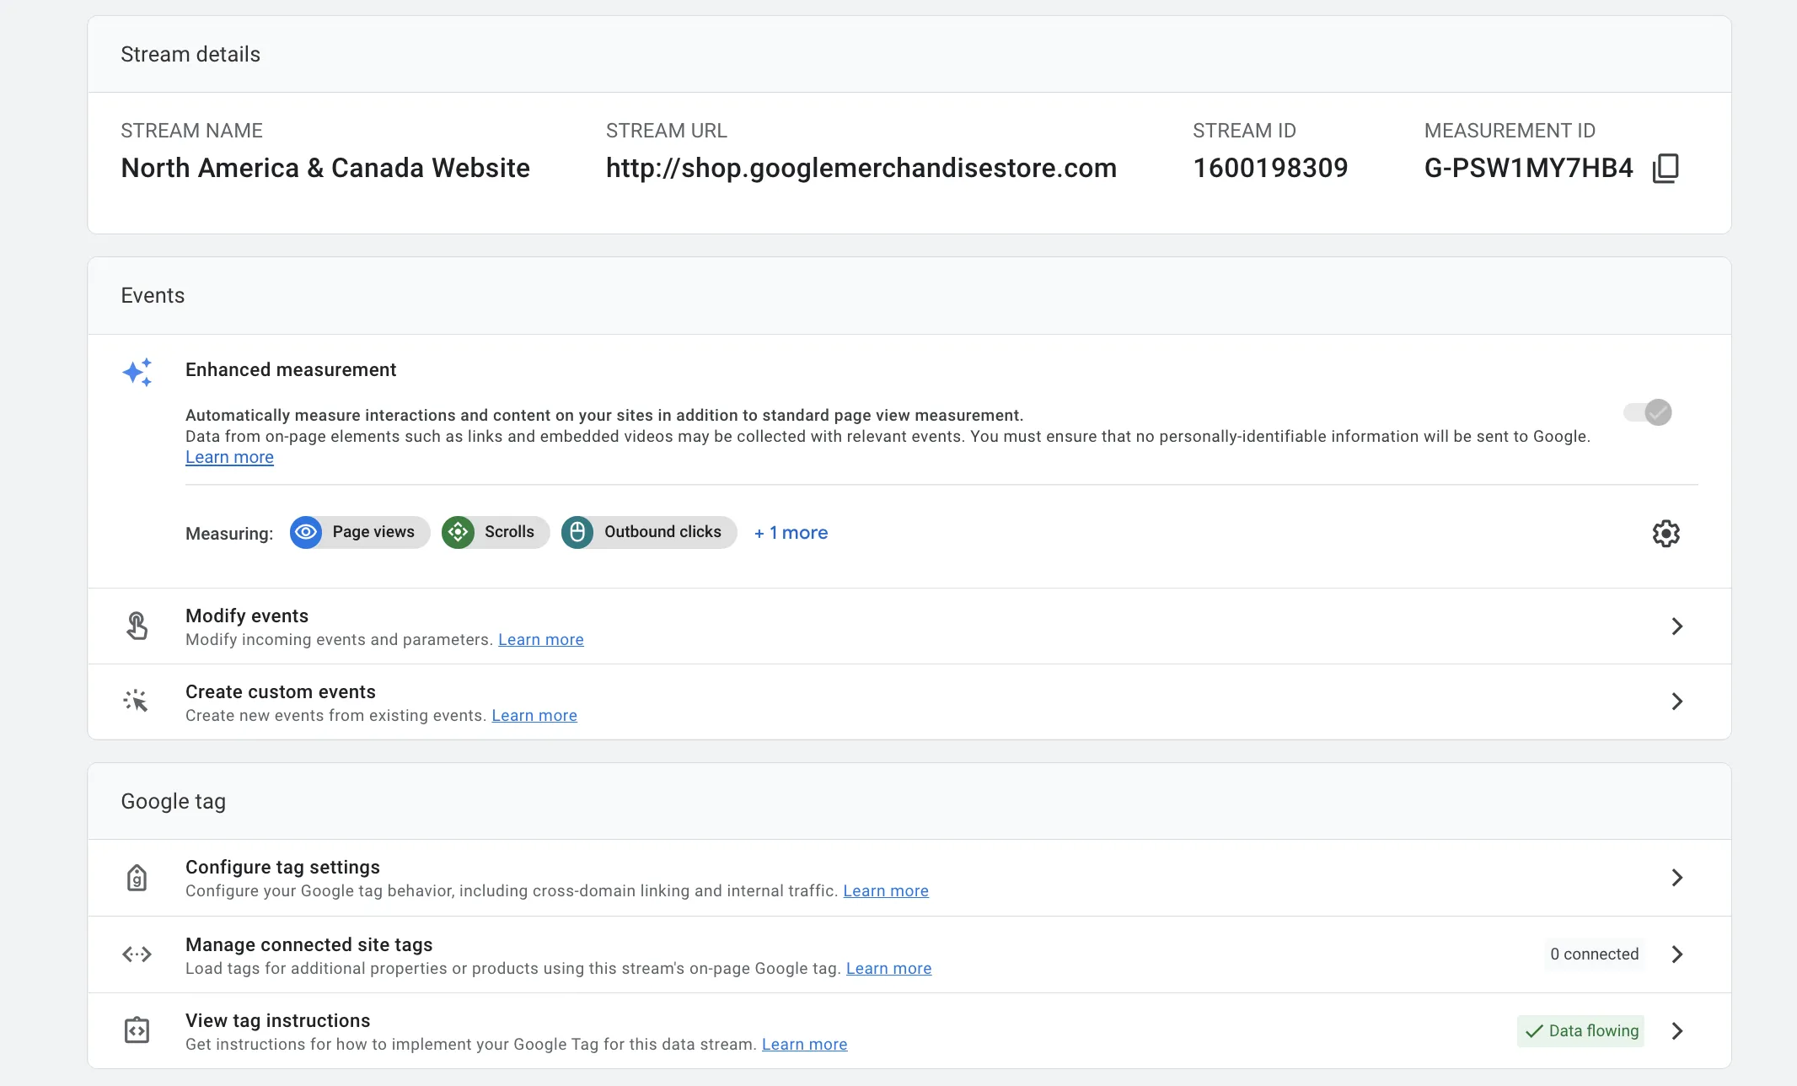Click the Create custom events cursor icon
This screenshot has height=1086, width=1797.
(x=136, y=701)
